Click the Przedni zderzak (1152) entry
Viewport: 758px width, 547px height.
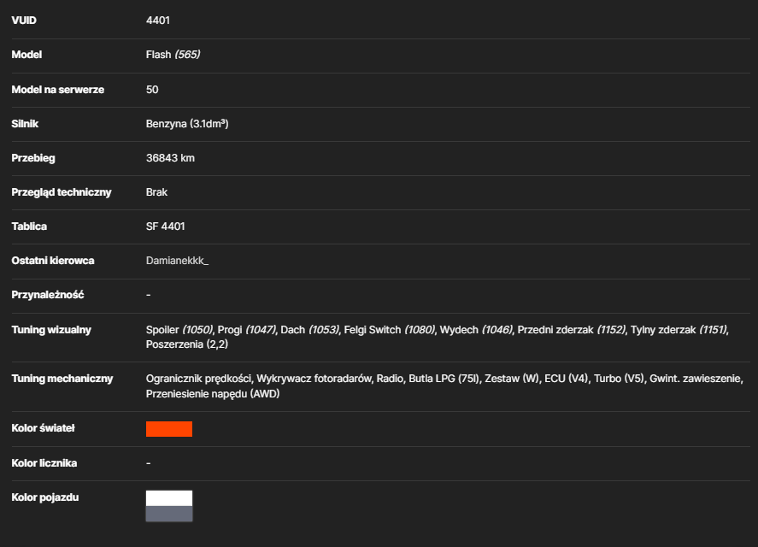pos(572,330)
